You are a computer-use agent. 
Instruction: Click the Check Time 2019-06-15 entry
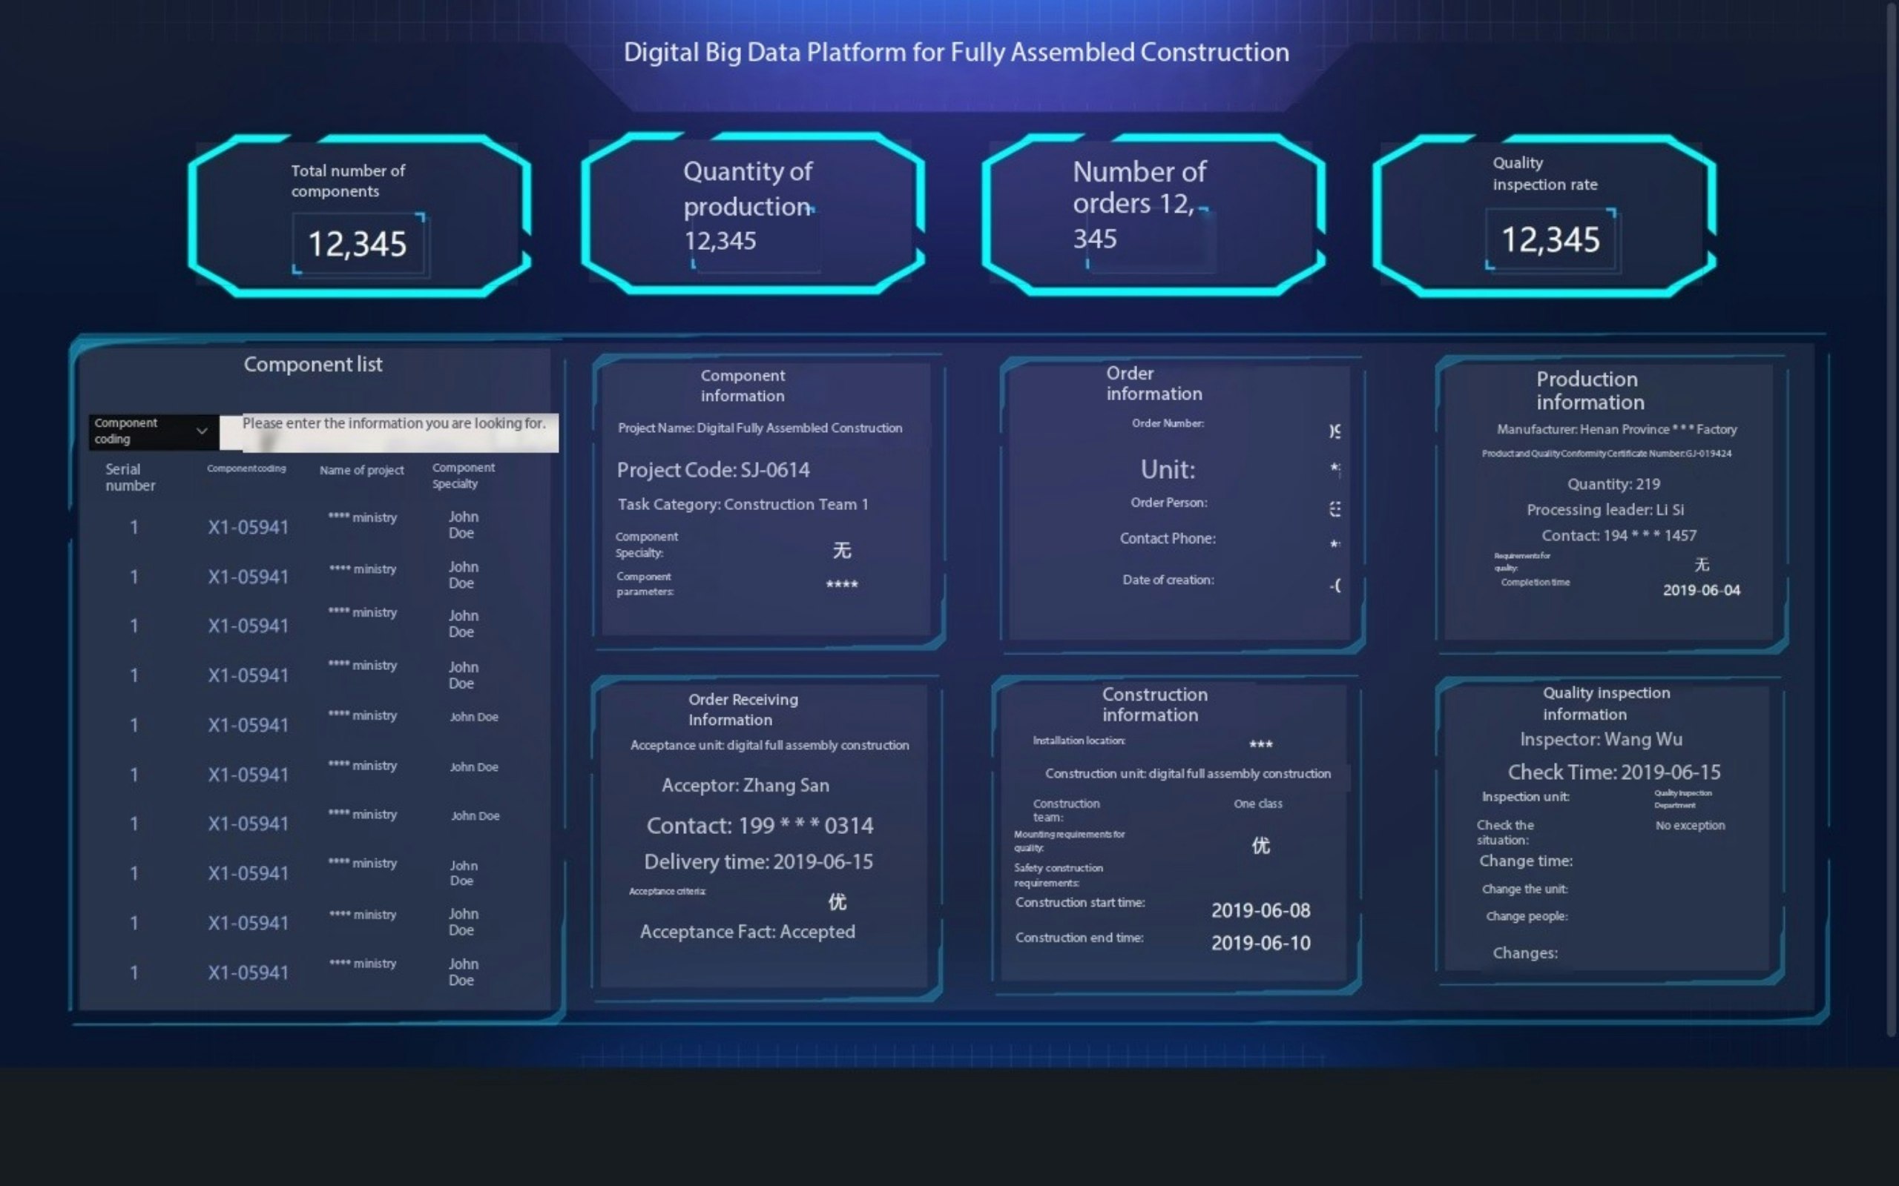click(1613, 772)
